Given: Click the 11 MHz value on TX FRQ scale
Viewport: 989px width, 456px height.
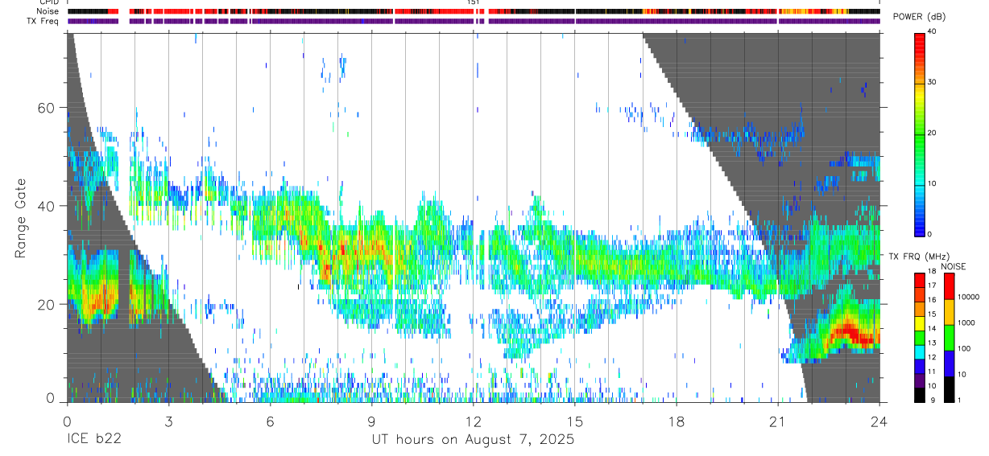Looking at the screenshot, I should point(933,372).
